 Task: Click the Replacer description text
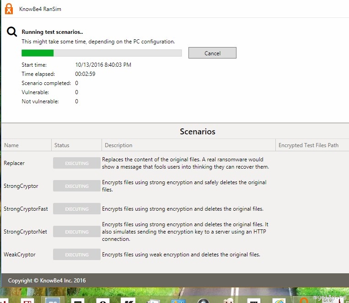tap(185, 163)
